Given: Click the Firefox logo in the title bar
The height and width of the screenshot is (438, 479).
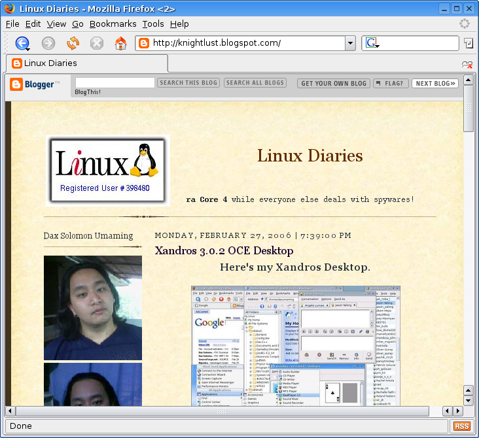Looking at the screenshot, I should [10, 8].
